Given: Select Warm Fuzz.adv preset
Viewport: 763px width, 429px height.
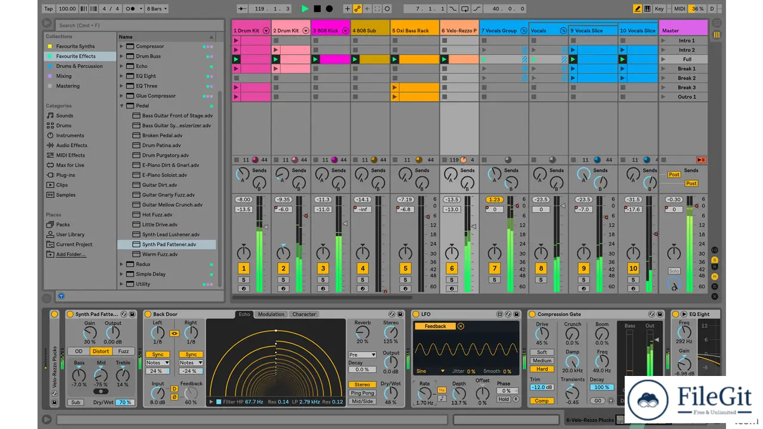Looking at the screenshot, I should click(160, 254).
